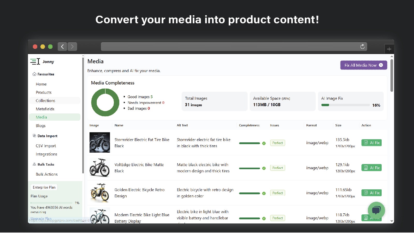Open Home in the sidebar
Viewport: 414px width, 233px height.
click(41, 84)
